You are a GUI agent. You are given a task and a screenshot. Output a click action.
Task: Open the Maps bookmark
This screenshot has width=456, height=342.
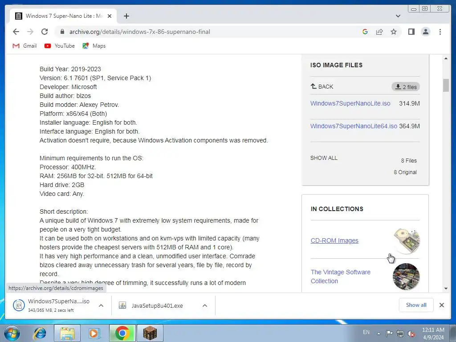click(94, 46)
